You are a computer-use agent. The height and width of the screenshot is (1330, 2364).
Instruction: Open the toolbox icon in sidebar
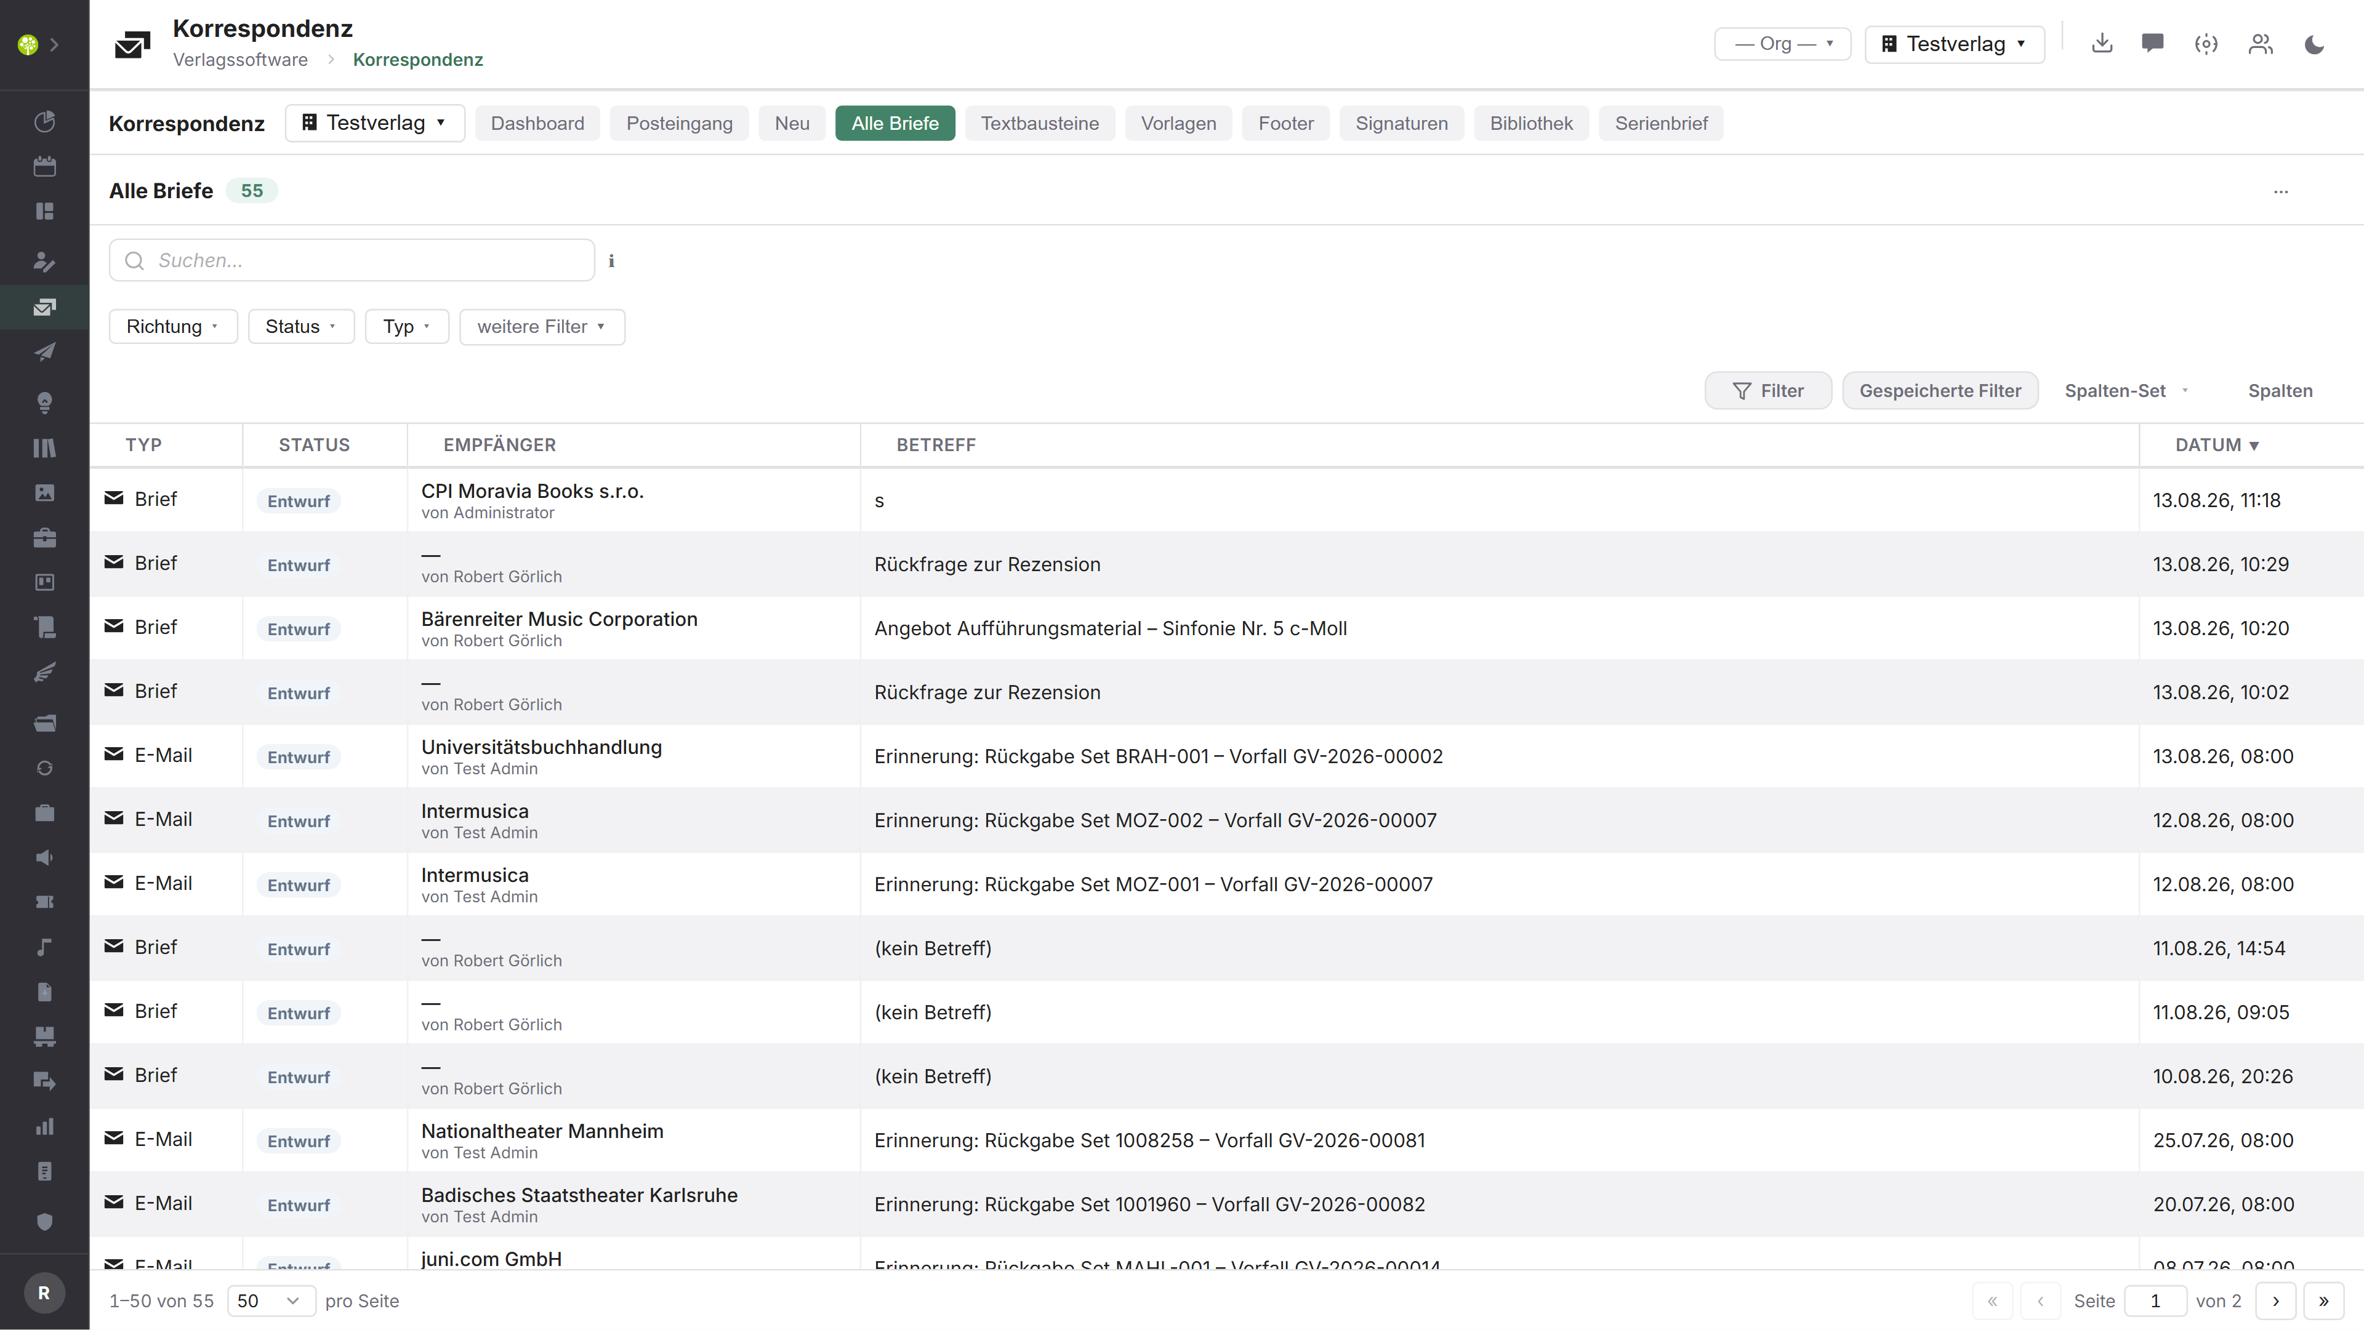pyautogui.click(x=44, y=537)
